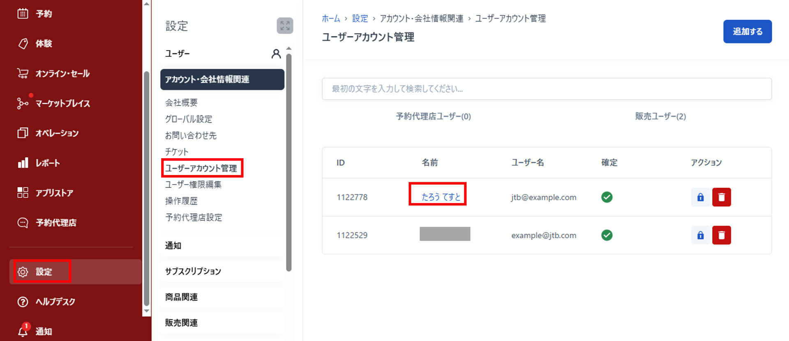Click the user search input field

point(547,89)
